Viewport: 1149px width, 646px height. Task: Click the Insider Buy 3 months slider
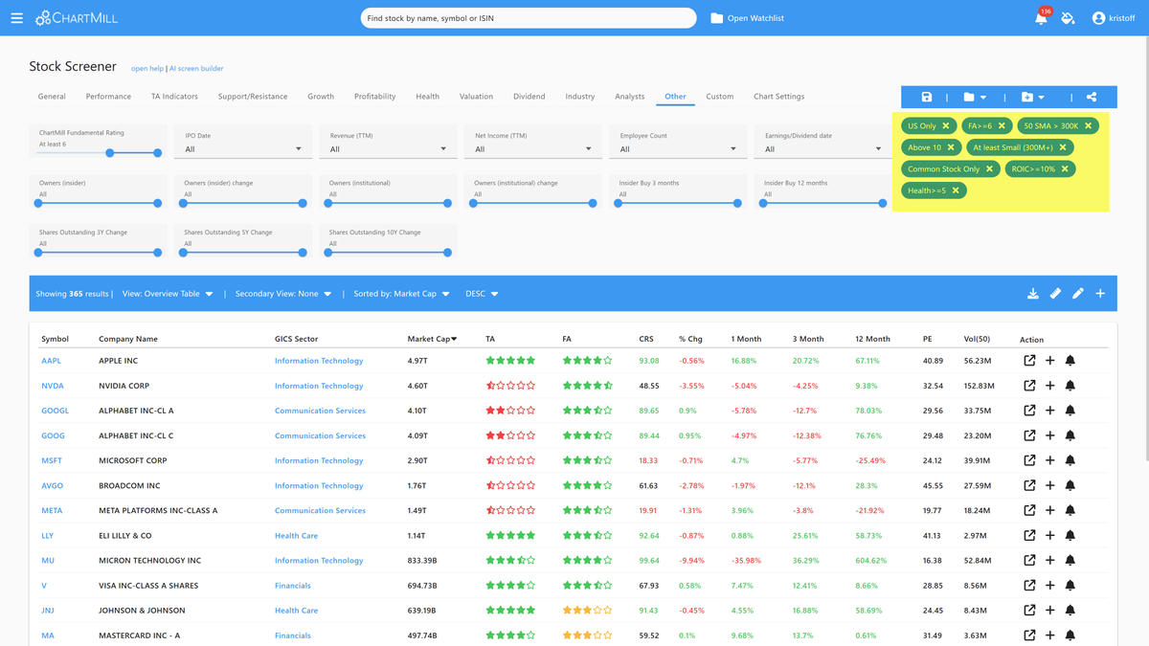point(678,203)
